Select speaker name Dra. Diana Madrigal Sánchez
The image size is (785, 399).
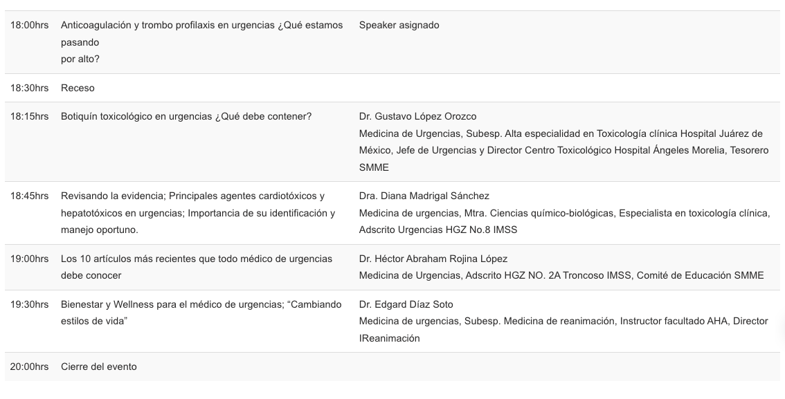[x=424, y=196]
